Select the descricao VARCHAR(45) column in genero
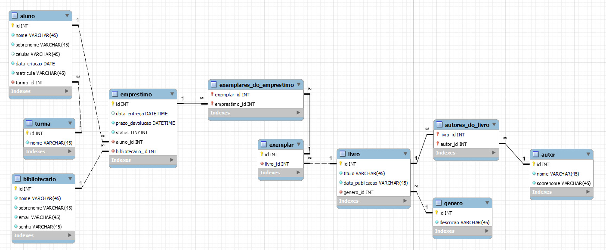606x250 pixels. click(x=462, y=222)
